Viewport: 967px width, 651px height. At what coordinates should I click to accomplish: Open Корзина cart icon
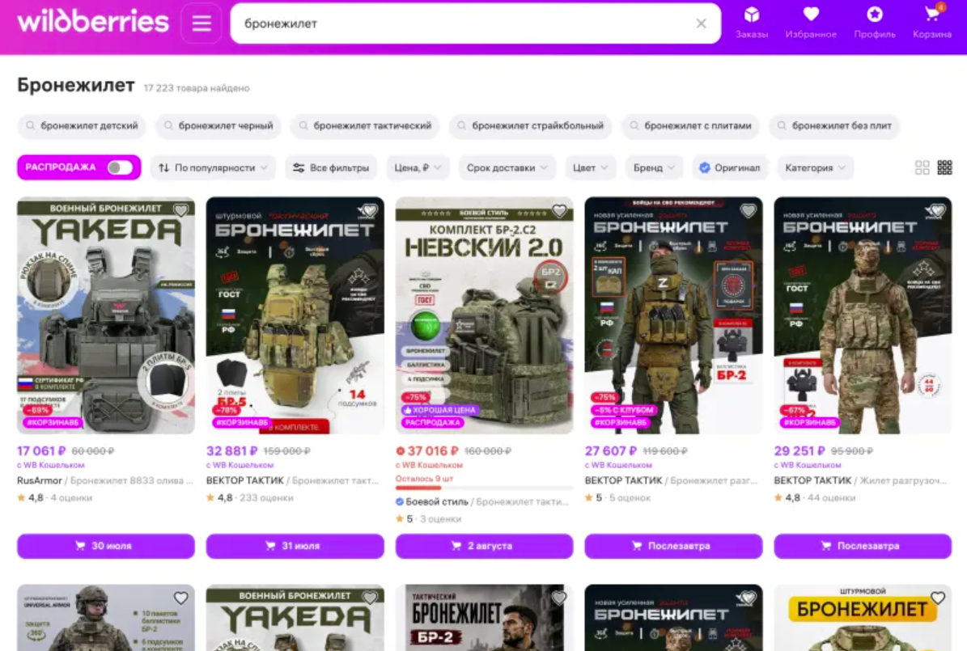pyautogui.click(x=932, y=23)
